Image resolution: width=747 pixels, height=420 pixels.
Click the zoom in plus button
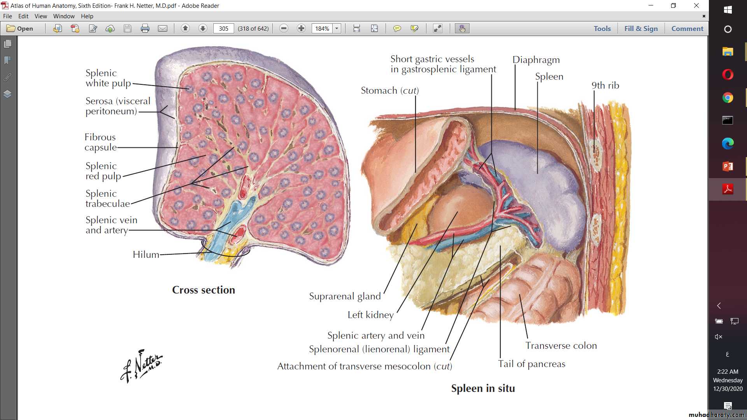coord(301,28)
